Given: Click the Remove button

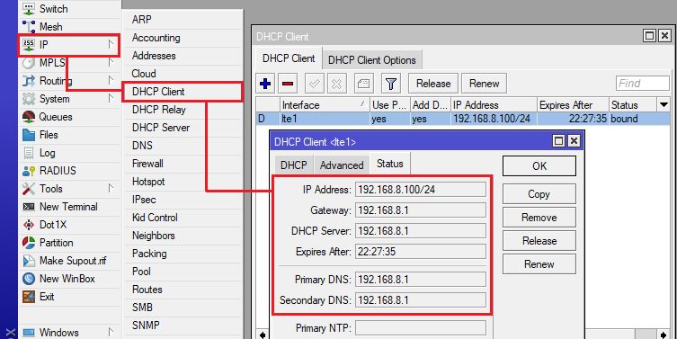Looking at the screenshot, I should pos(539,218).
